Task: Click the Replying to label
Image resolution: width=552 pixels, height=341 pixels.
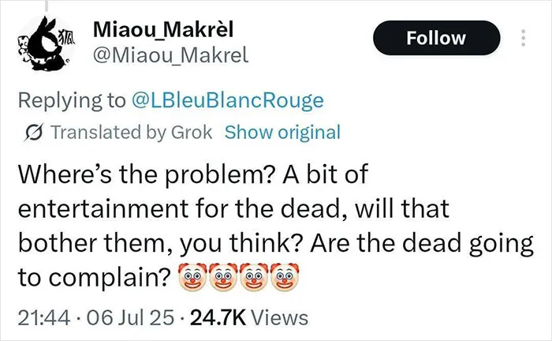Action: click(72, 100)
